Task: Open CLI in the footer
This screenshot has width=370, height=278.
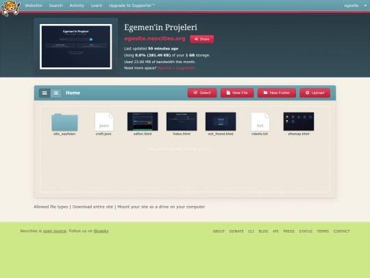Action: (x=251, y=231)
